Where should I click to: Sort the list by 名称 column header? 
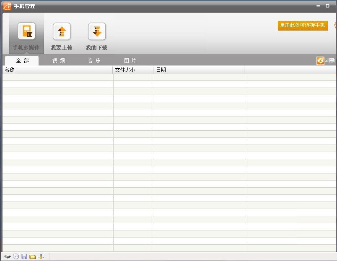click(57, 70)
